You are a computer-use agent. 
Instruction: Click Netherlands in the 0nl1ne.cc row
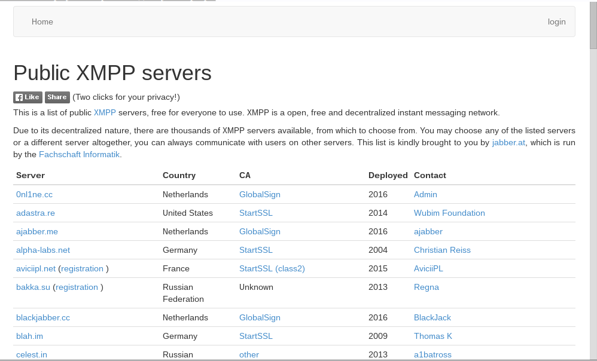pos(185,194)
